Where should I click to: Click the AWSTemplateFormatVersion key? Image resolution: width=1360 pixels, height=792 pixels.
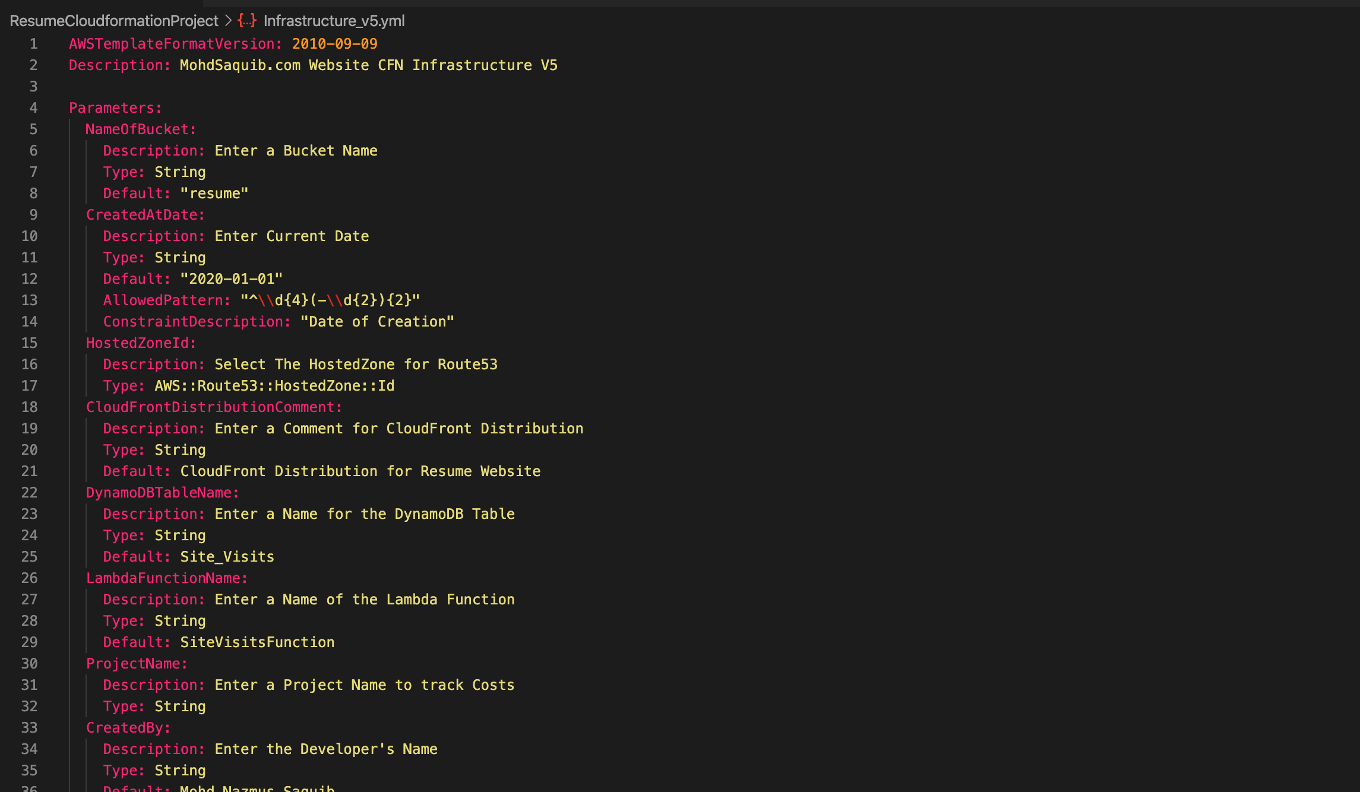pos(175,44)
